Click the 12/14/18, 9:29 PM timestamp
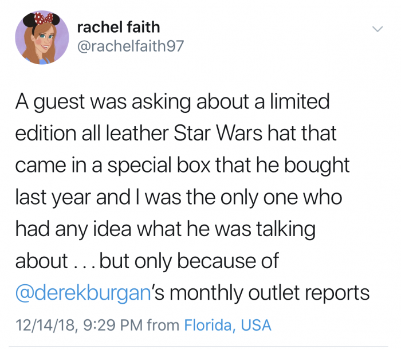This screenshot has height=349, width=401. click(x=79, y=325)
